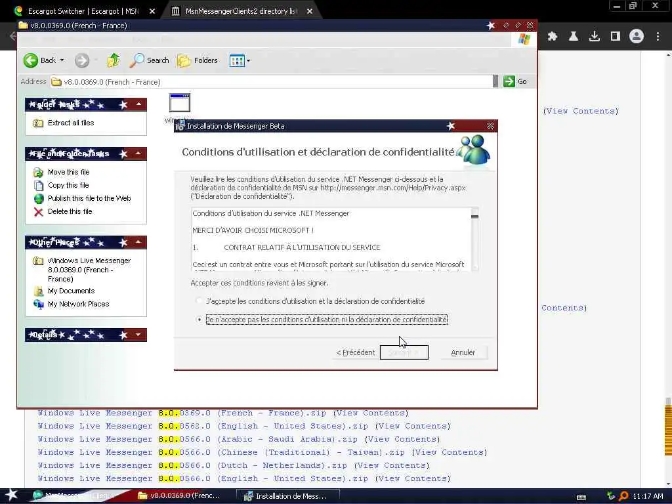Expand the Details panel
This screenshot has width=672, height=504.
click(138, 335)
